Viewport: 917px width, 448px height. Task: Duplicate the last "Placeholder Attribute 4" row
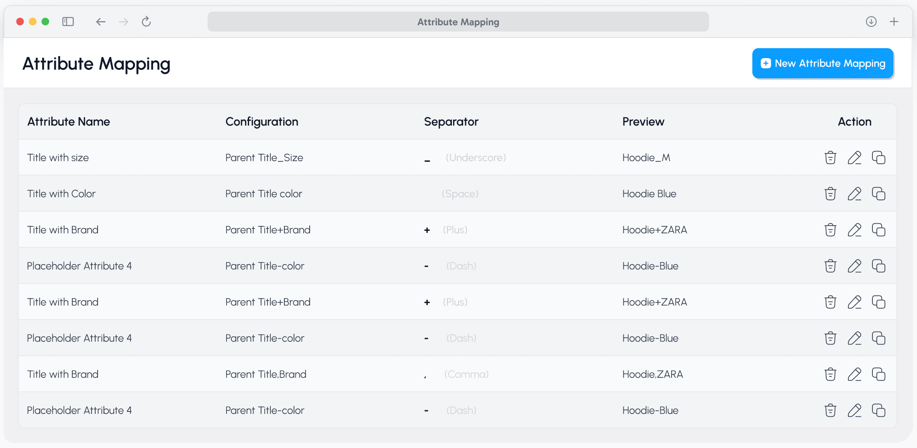coord(878,410)
